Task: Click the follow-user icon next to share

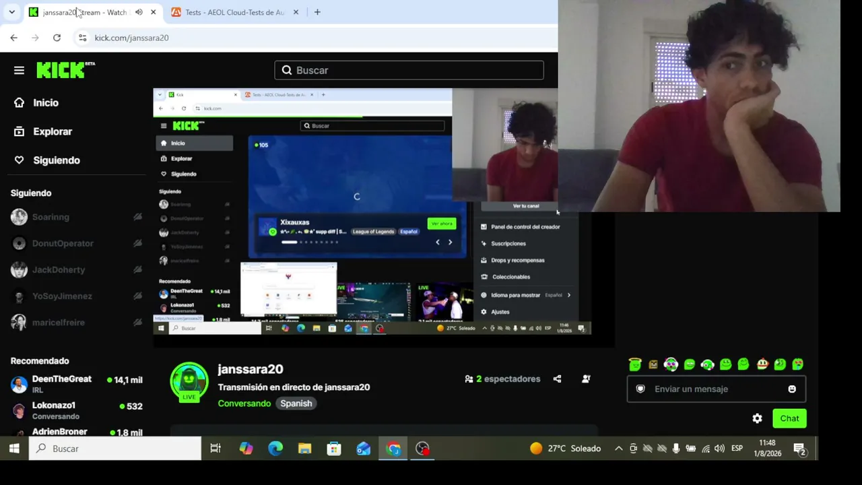Action: [586, 379]
